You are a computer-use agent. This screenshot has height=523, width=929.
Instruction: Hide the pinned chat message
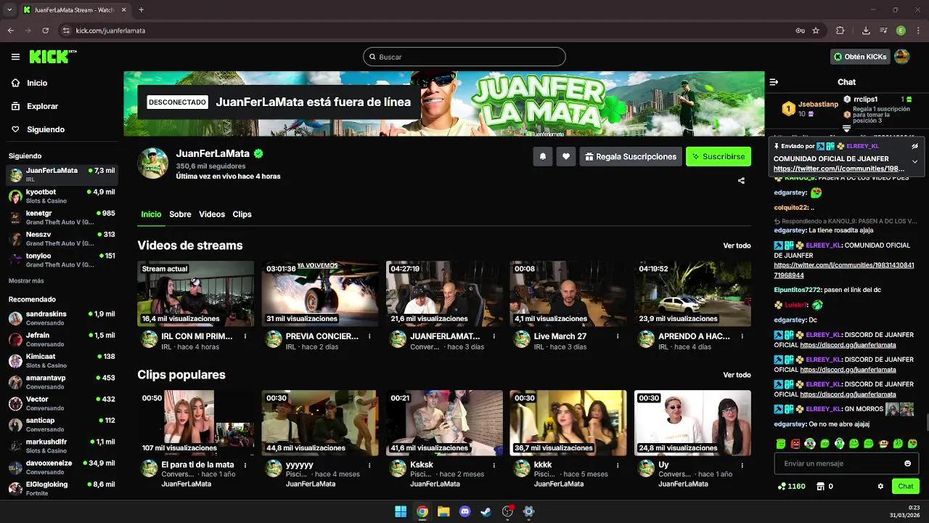[x=914, y=146]
